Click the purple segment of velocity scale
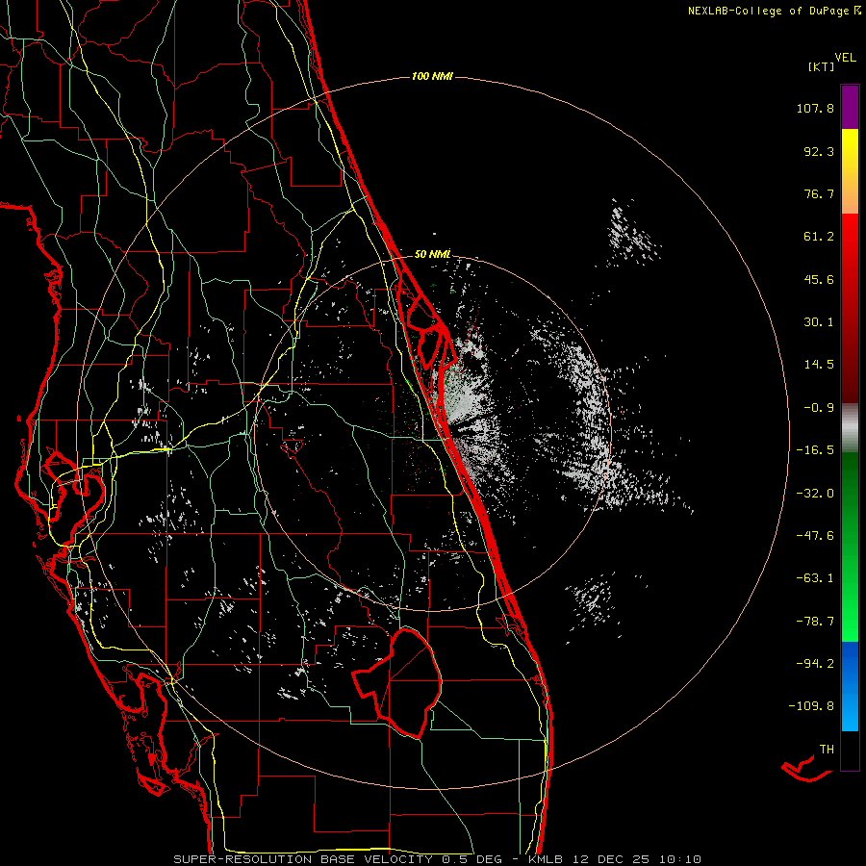This screenshot has width=866, height=866. pos(850,108)
